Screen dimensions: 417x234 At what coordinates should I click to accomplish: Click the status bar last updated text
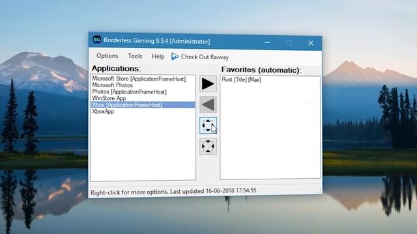[x=173, y=191]
